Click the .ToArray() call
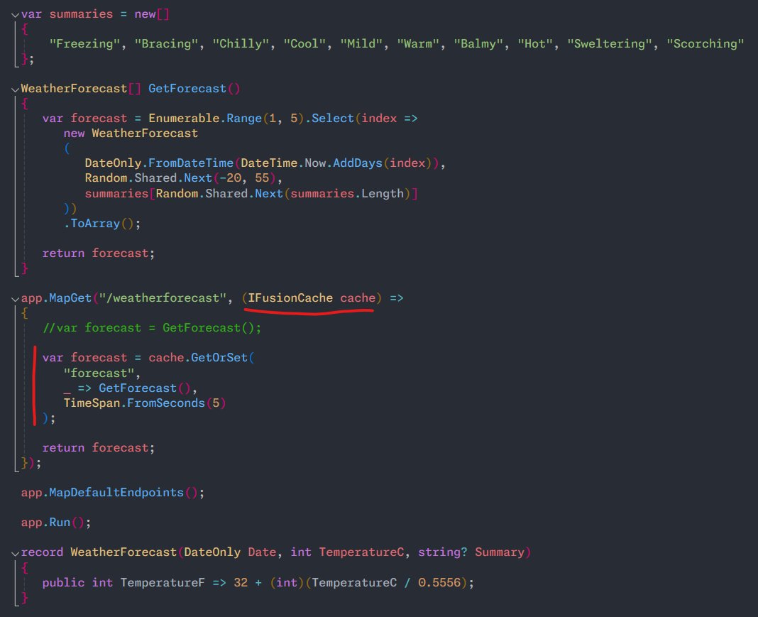Screen dimensions: 758x617 pyautogui.click(x=102, y=224)
